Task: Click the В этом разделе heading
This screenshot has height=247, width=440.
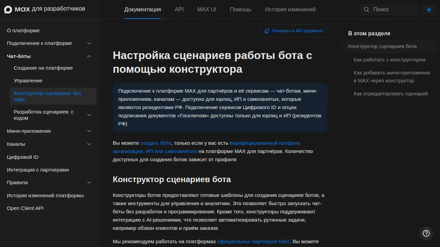Action: [369, 34]
